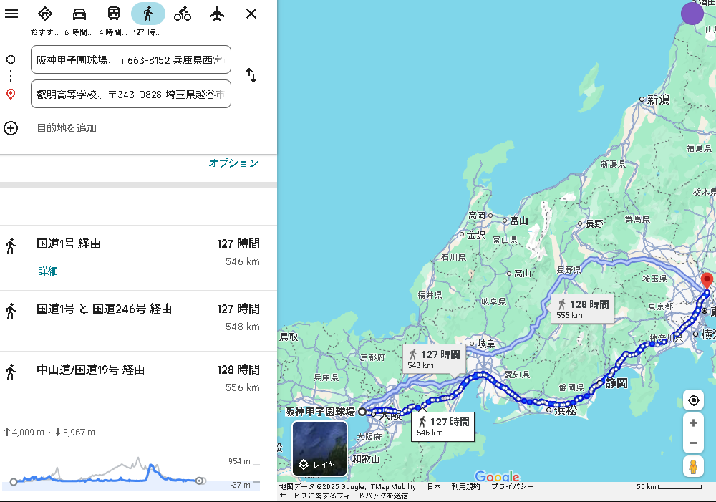Screen dimensions: 716x502
Task: Swap origin and destination with reverse arrows
Action: 251,75
